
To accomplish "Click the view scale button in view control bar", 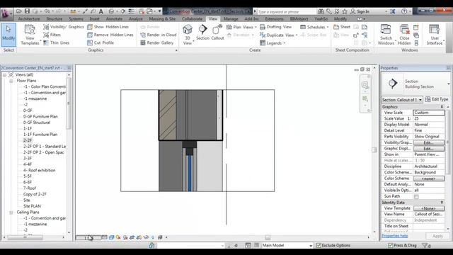I will point(88,238).
